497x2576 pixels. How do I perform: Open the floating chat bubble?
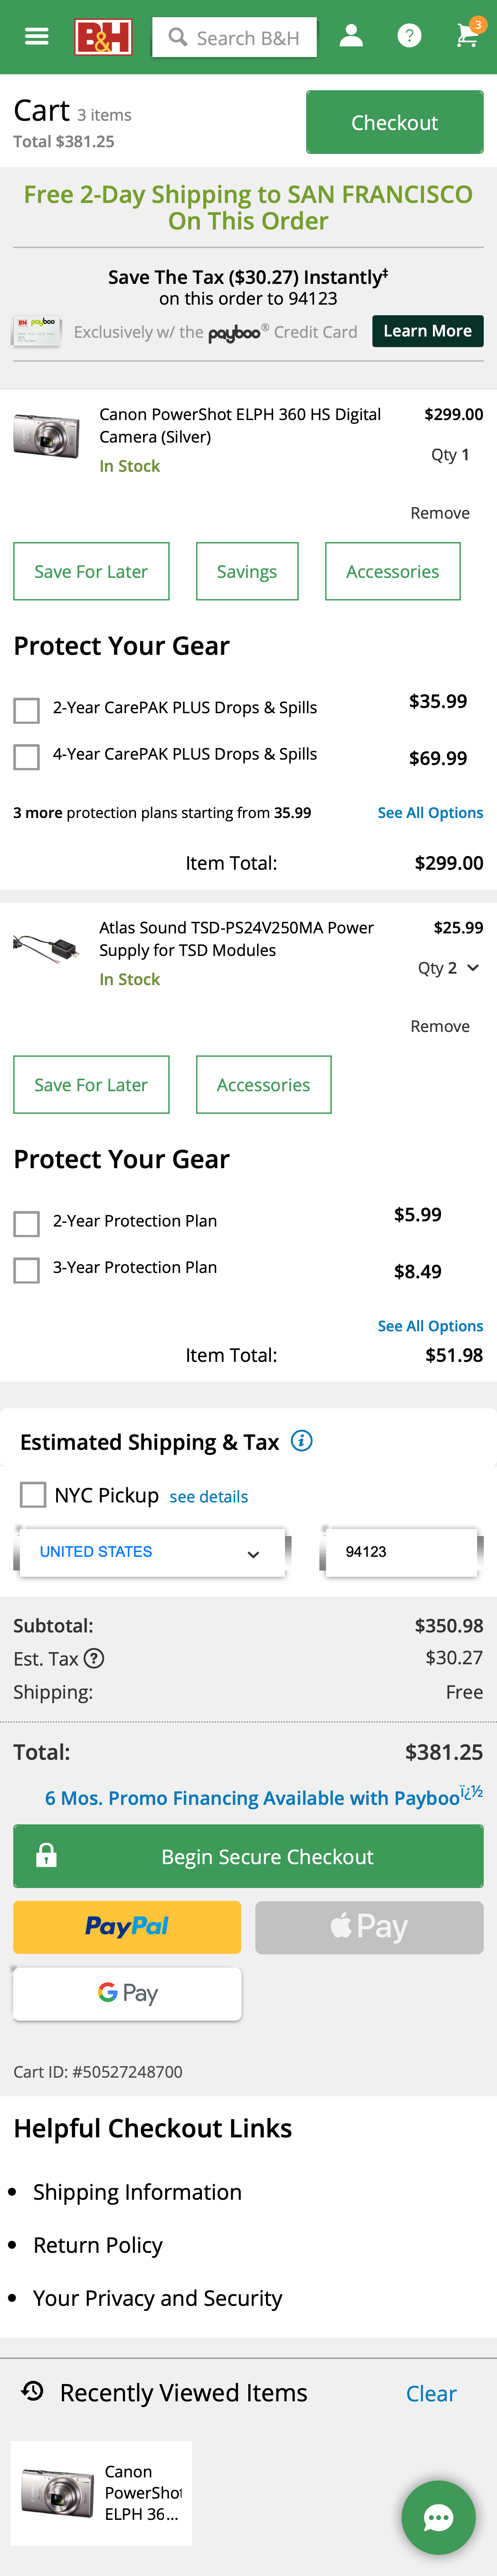(438, 2517)
